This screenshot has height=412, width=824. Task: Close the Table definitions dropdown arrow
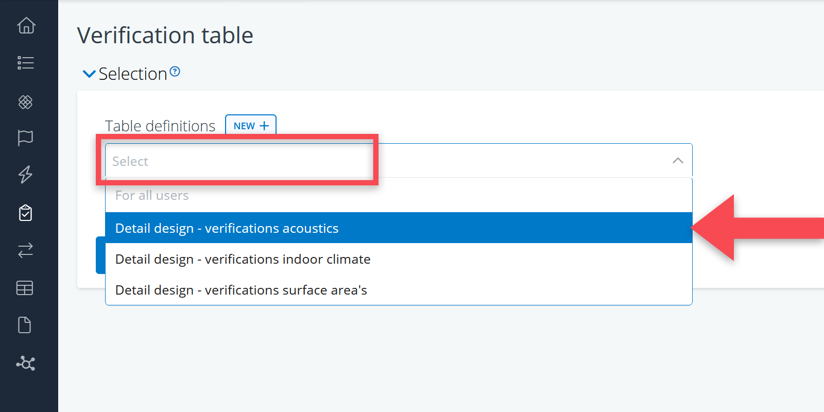coord(678,161)
